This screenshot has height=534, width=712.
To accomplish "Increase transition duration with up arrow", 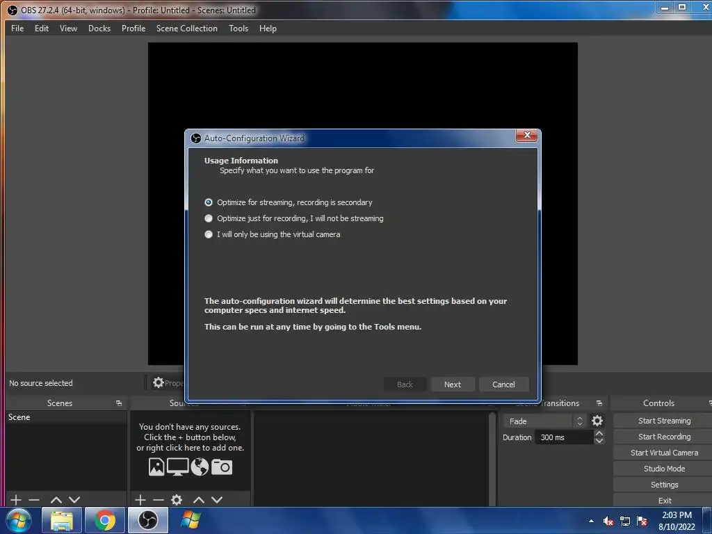I will tap(599, 434).
